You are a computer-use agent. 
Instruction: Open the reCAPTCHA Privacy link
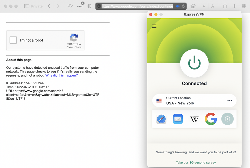click(70, 47)
